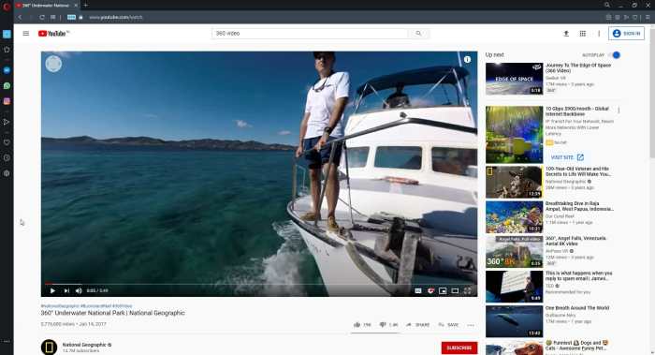Click the National Geographic channel avatar

[49, 348]
